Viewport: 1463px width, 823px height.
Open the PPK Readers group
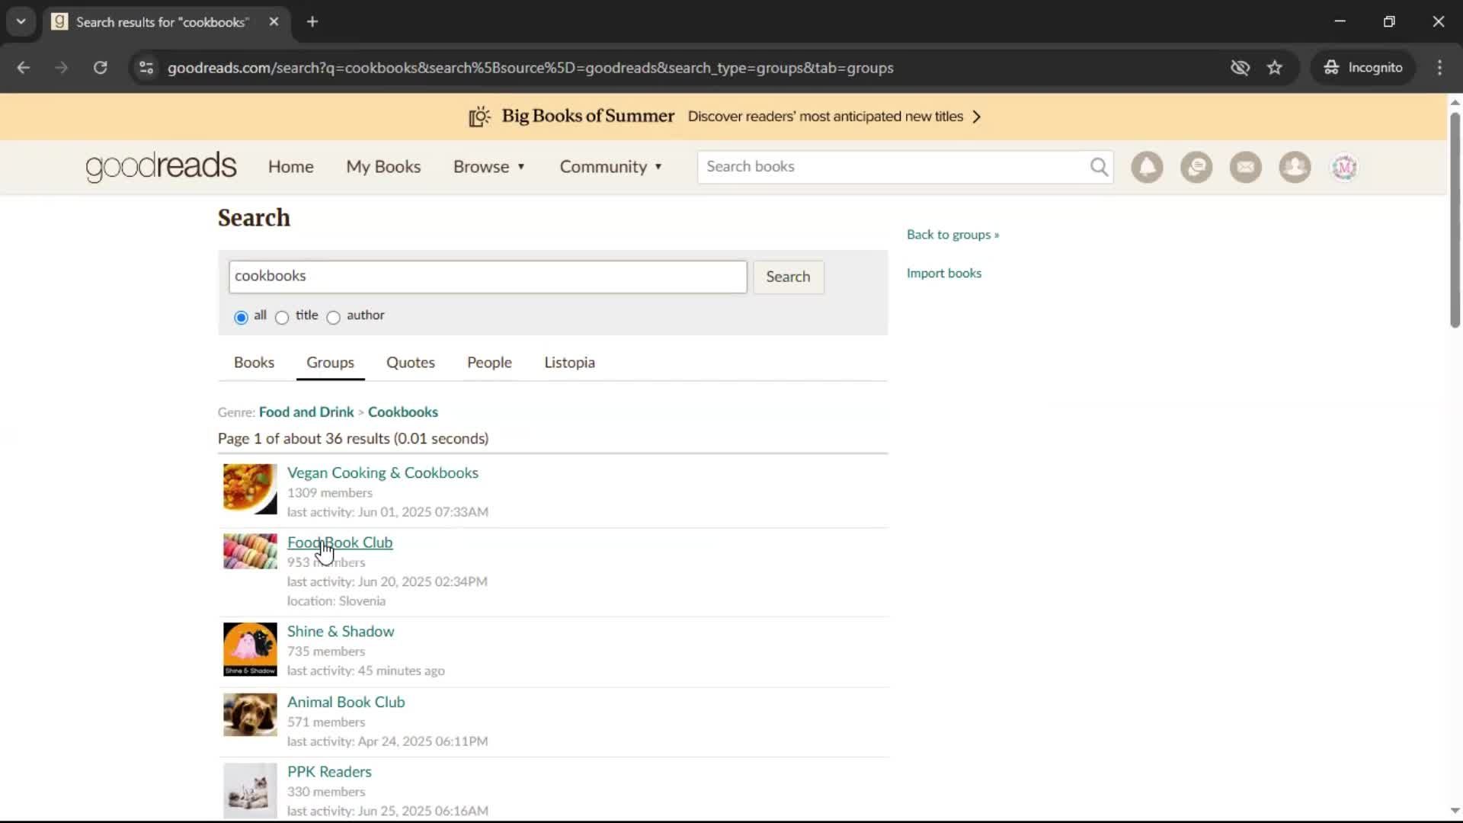click(x=329, y=772)
